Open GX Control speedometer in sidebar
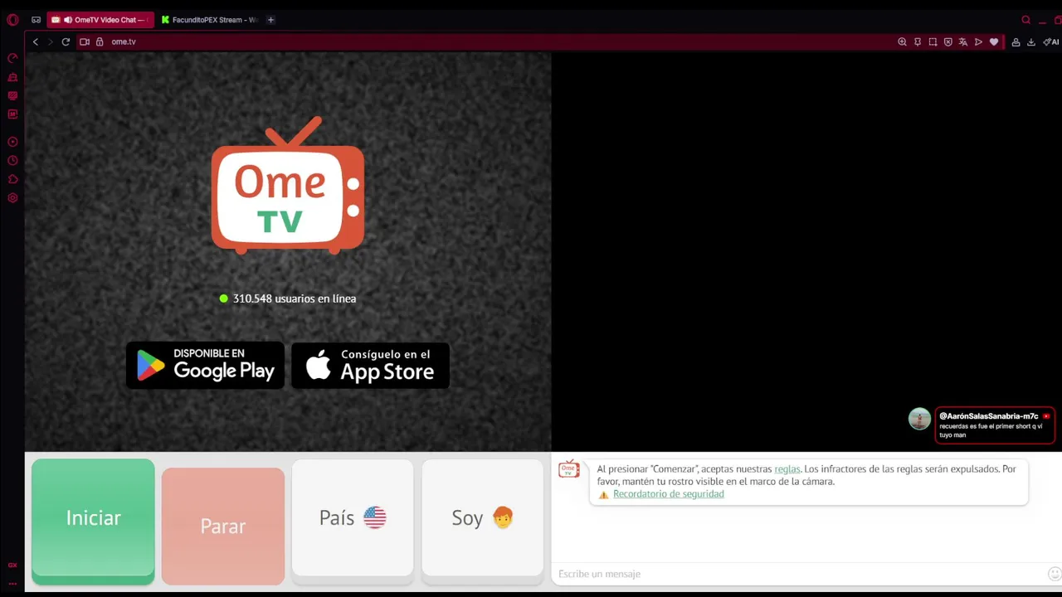This screenshot has width=1062, height=597. [x=12, y=58]
